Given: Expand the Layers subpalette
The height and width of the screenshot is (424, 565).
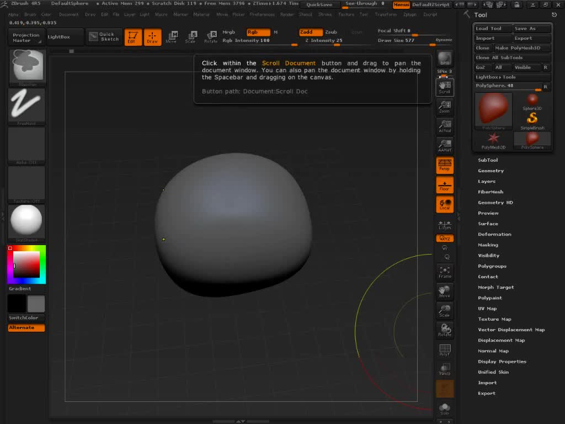Looking at the screenshot, I should coord(487,181).
